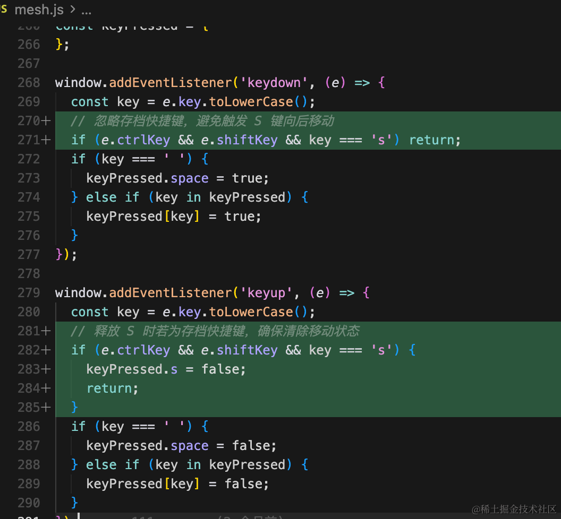Click 'else if' on line 274
The height and width of the screenshot is (519, 561).
(x=112, y=197)
